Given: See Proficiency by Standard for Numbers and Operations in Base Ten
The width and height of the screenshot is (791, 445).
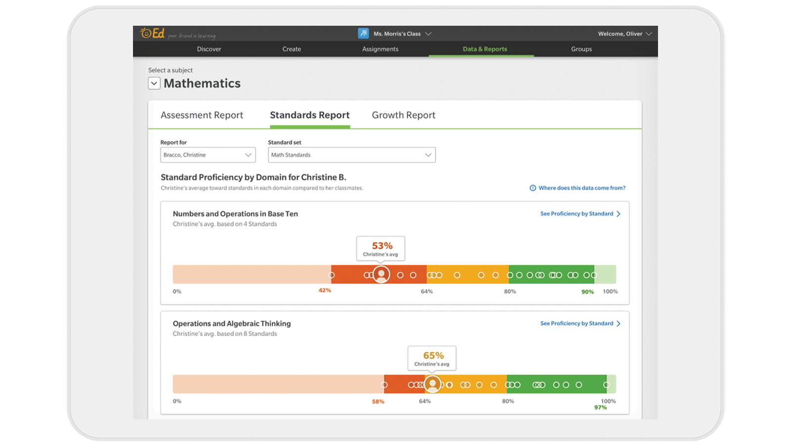Looking at the screenshot, I should pos(576,214).
